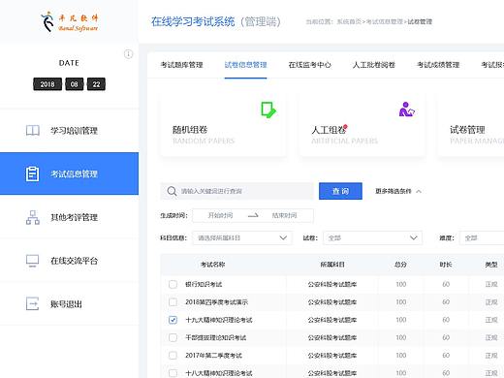Go to 人工批卷阅卷 tab
This screenshot has width=504, height=378.
click(374, 65)
